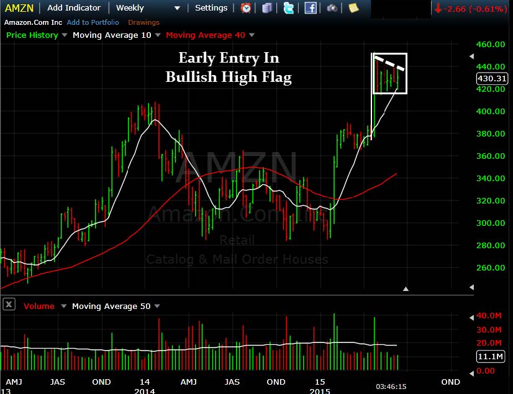The height and width of the screenshot is (394, 513).
Task: Click the current volume tag 11.1M
Action: pos(490,356)
